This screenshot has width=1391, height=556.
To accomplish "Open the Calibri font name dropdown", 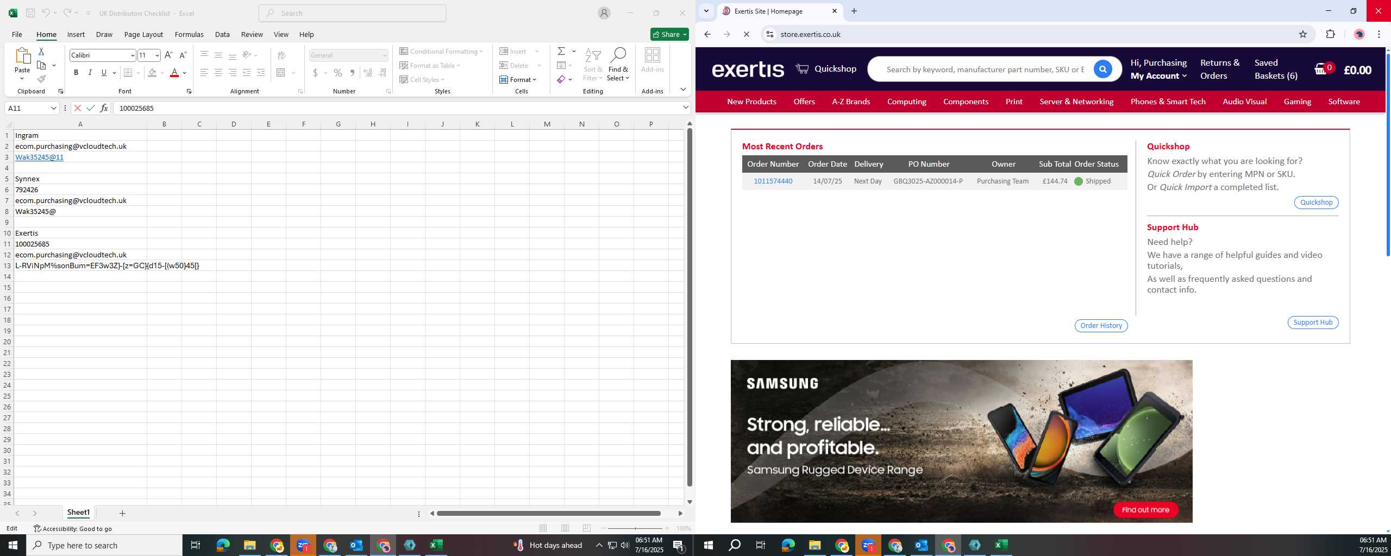I will pos(132,55).
